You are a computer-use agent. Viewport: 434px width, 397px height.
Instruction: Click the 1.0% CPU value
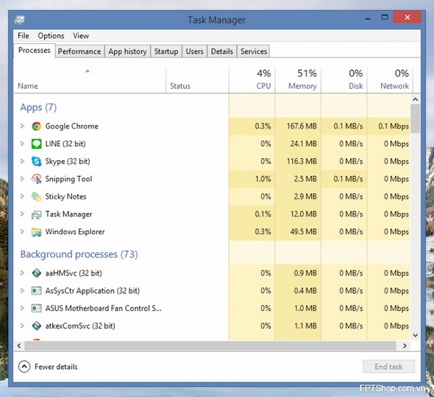pyautogui.click(x=263, y=179)
